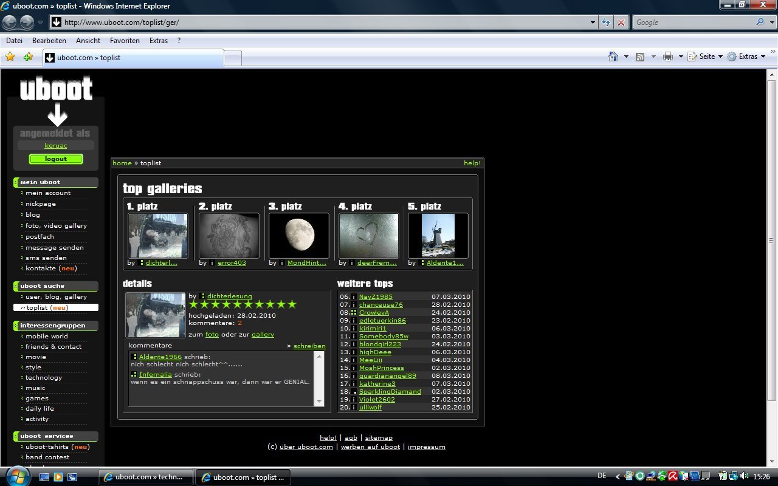Open the search provider dropdown arrow
Screen dimensions: 778x486
(x=769, y=22)
